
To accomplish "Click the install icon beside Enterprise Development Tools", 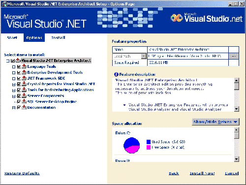I will pos(24,72).
